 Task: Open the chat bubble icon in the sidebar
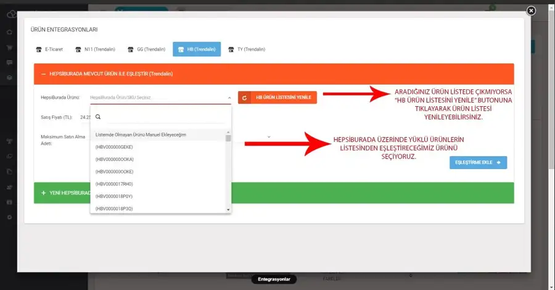coord(9,63)
